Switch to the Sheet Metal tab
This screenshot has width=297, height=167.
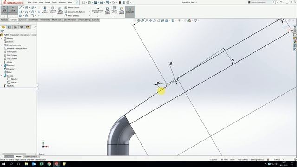(x=33, y=20)
